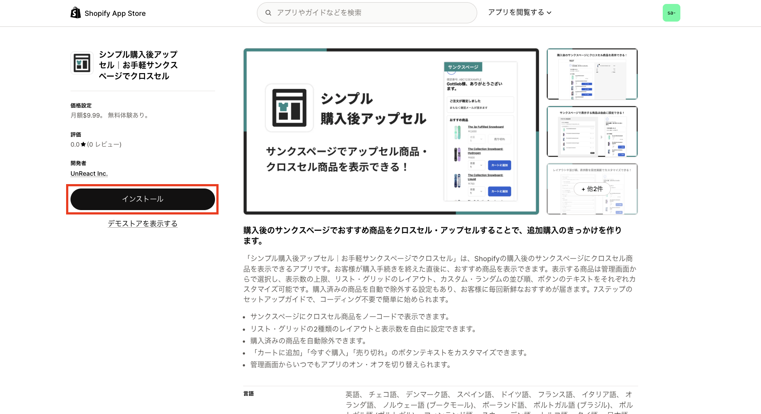Open the Shopify App Store home link

coord(108,13)
